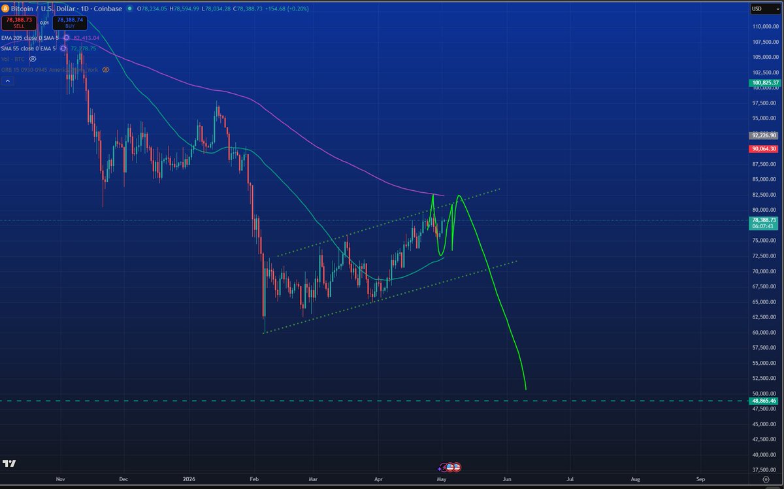The width and height of the screenshot is (784, 489).
Task: Click the SMA 55 loading status icon
Action: [63, 48]
